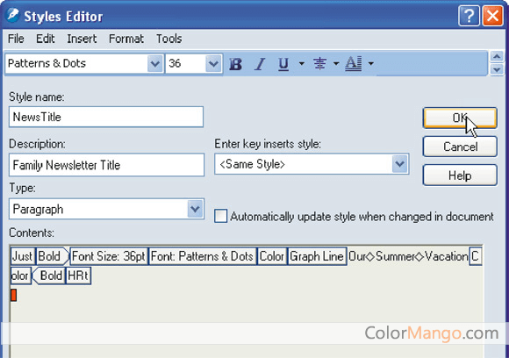This screenshot has height=358, width=509.
Task: Toggle Underline formatting
Action: (283, 64)
